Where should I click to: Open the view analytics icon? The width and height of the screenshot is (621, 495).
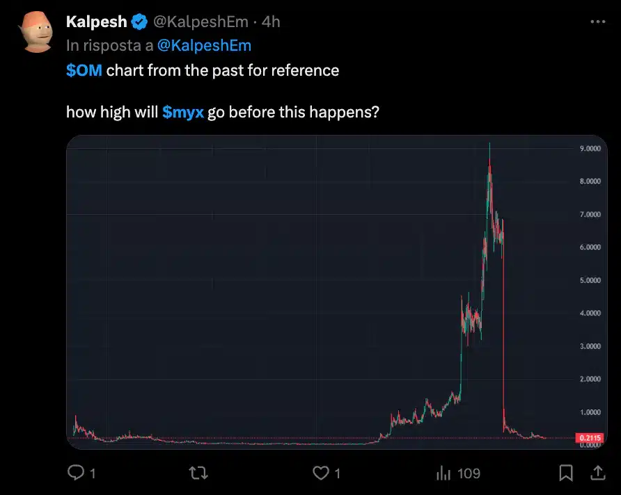coord(443,473)
